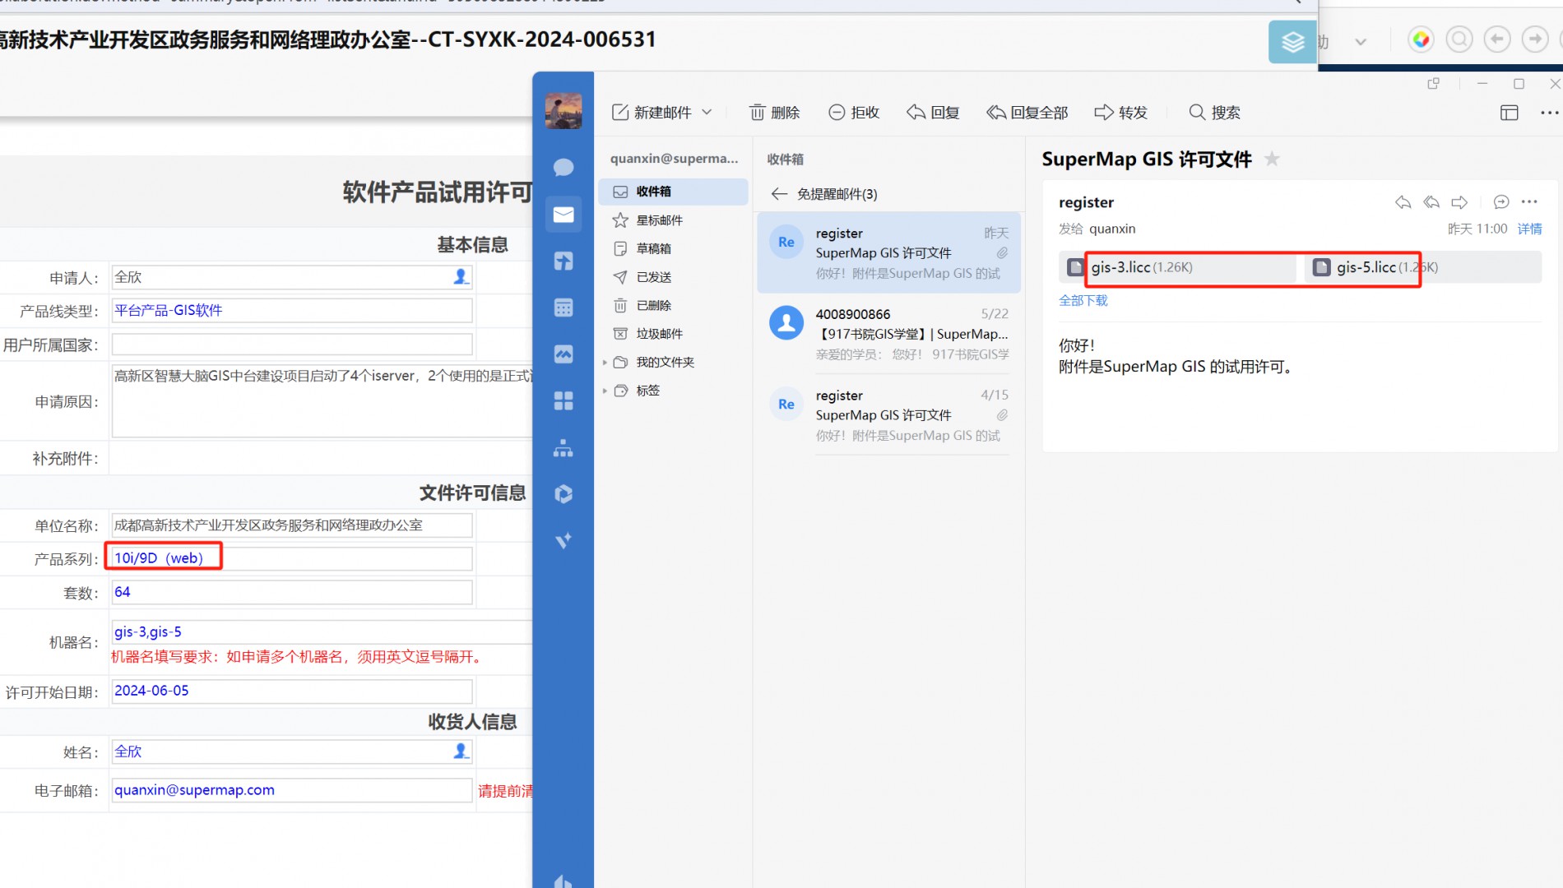The width and height of the screenshot is (1563, 888).
Task: Expand the chevron dropdown in browser toolbar
Action: (1361, 42)
